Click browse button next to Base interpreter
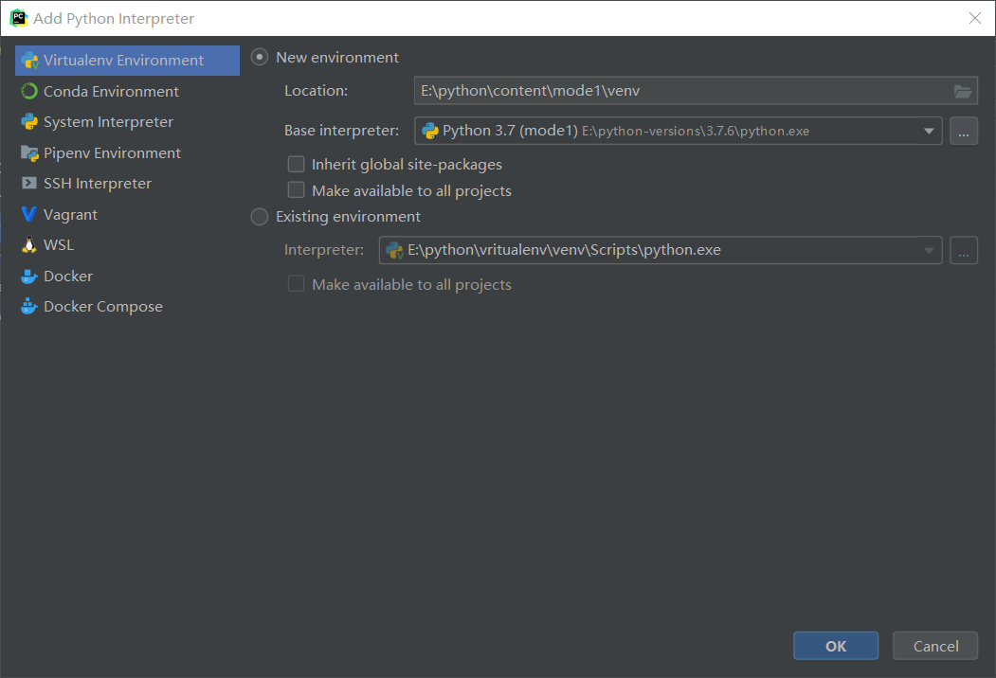The width and height of the screenshot is (996, 678). [964, 131]
